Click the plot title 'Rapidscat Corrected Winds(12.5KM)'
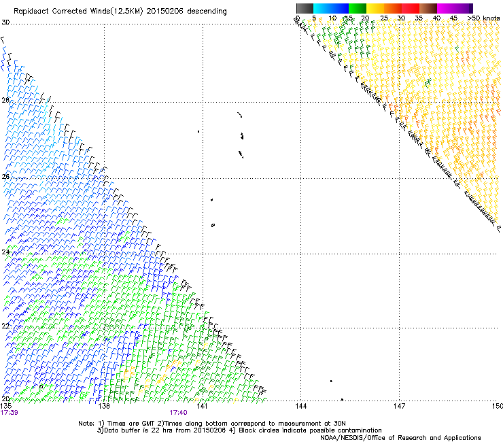Screen dimensions: 503x442 pyautogui.click(x=78, y=12)
